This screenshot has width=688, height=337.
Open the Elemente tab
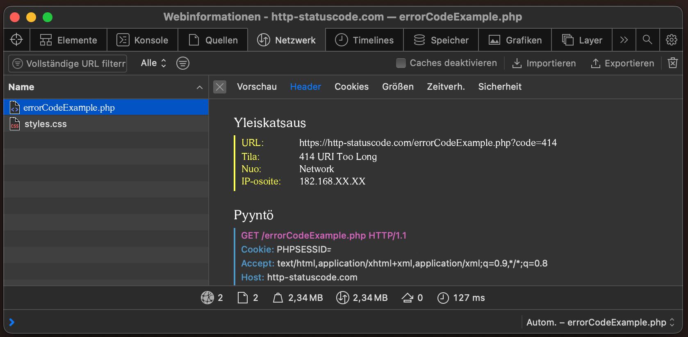coord(68,40)
